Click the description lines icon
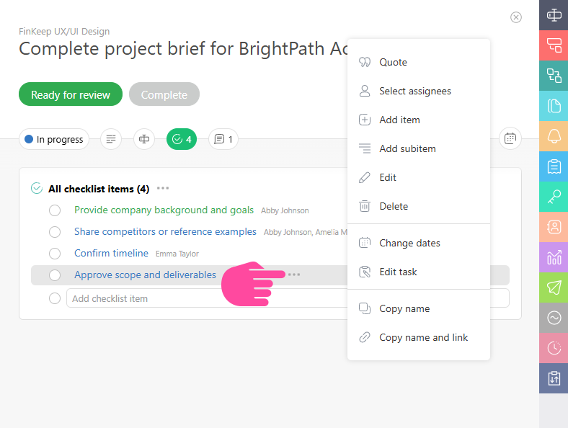Image resolution: width=568 pixels, height=428 pixels. pos(110,139)
